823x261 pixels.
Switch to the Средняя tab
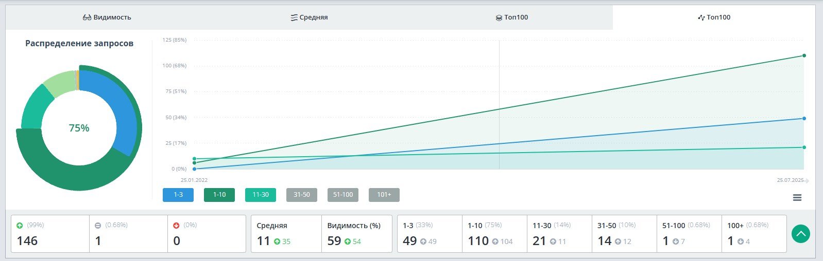[x=309, y=17]
